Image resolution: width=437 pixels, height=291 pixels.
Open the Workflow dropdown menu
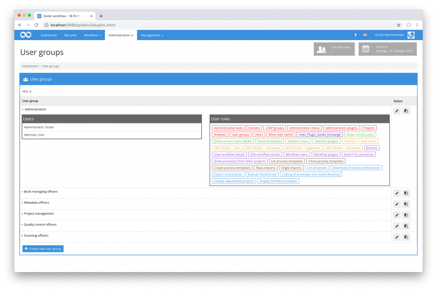[92, 35]
